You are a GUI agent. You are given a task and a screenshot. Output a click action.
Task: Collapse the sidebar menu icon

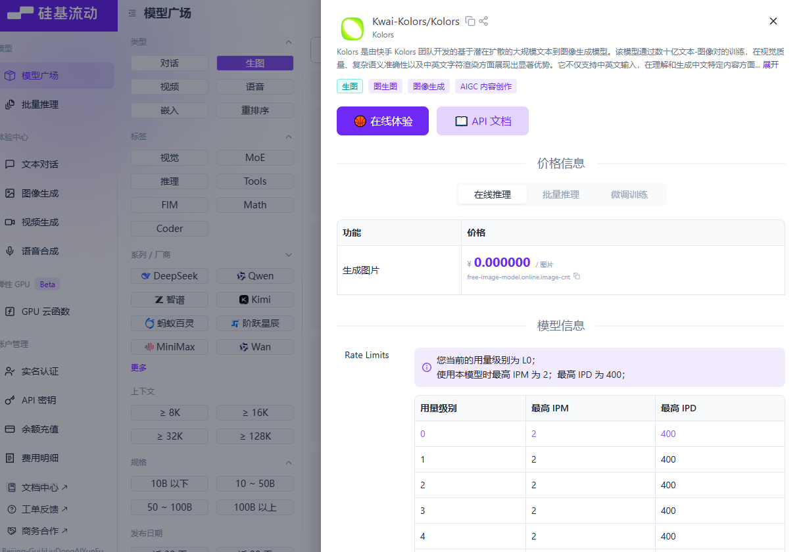click(x=132, y=13)
